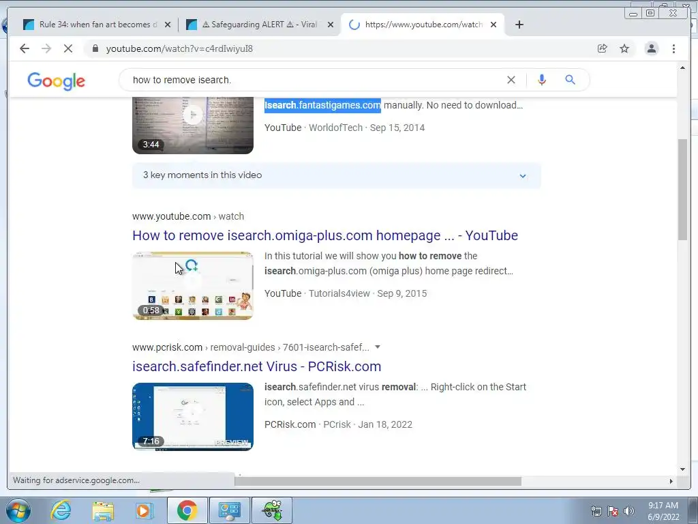Close the YouTube watch tab

(494, 25)
